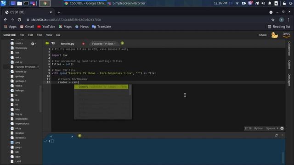The width and height of the screenshot is (294, 165).
Task: Open the Go menu
Action: tap(58, 35)
